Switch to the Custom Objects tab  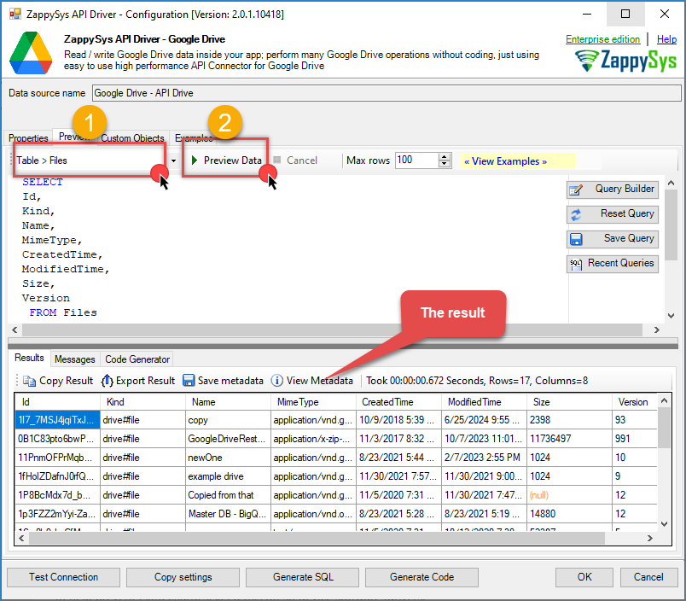pyautogui.click(x=132, y=138)
